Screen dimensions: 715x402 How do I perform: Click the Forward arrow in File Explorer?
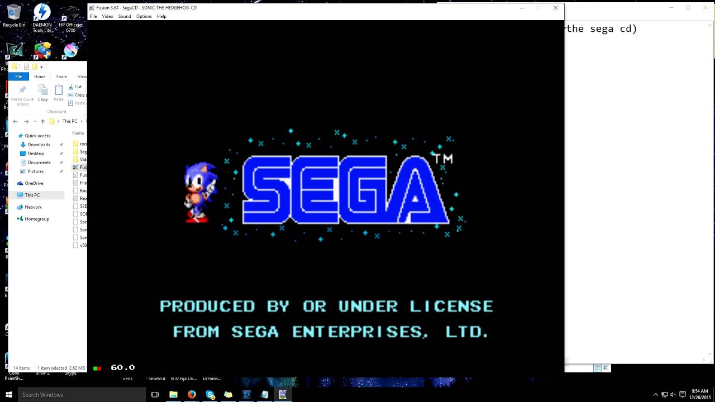[26, 121]
